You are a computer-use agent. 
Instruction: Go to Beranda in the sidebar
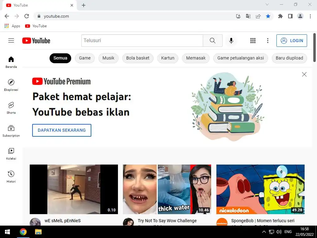click(x=11, y=62)
